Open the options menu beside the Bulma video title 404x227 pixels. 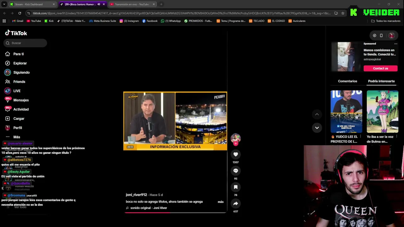click(x=397, y=137)
